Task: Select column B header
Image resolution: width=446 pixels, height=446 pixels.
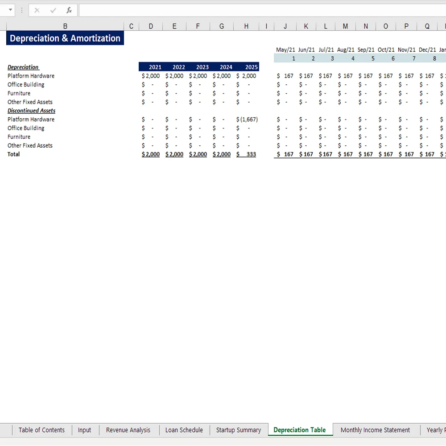Action: 65,26
